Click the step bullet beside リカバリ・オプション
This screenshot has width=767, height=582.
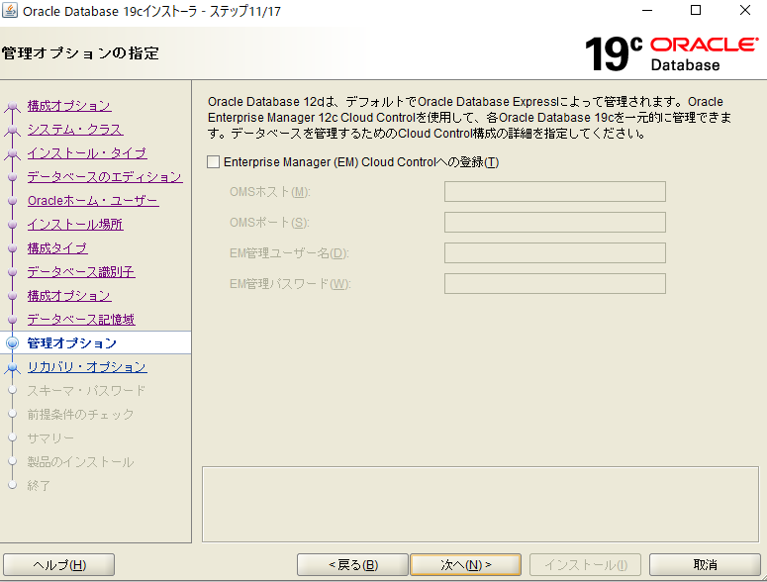(12, 367)
